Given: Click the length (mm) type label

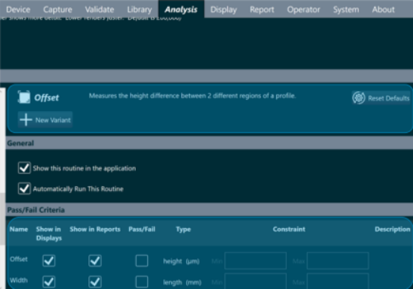Looking at the screenshot, I should (182, 282).
